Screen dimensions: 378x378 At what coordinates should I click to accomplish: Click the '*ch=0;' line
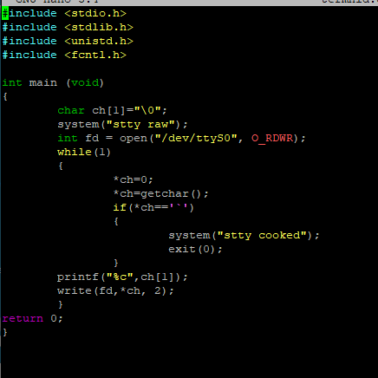[x=133, y=179]
